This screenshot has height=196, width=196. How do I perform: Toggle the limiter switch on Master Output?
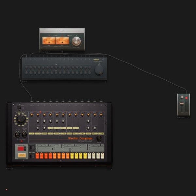click(68, 36)
